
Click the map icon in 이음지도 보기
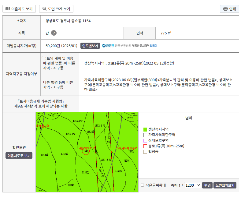tap(8, 9)
